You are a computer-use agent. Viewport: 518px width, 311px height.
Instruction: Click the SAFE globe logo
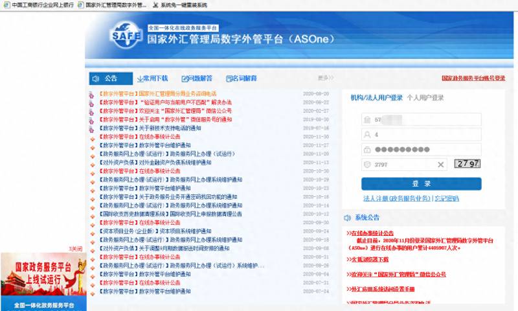(126, 36)
